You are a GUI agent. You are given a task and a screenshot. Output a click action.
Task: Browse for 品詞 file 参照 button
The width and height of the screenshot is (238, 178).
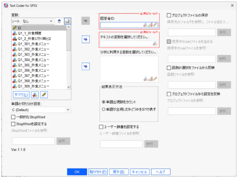224,85
